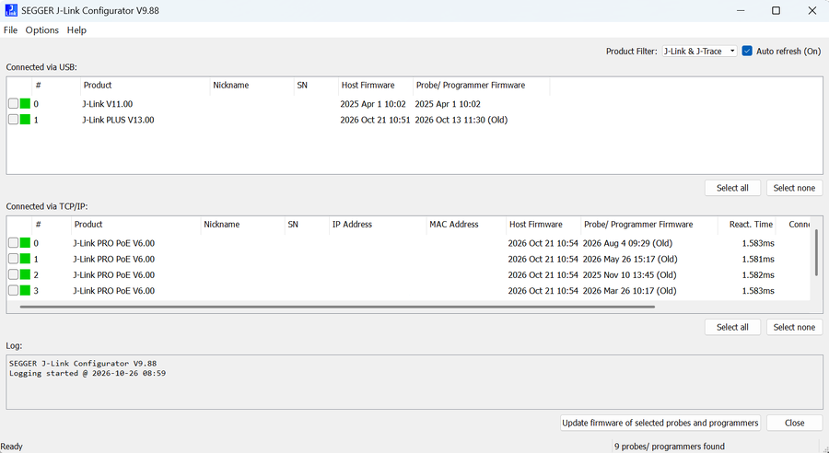Click 'Ready' in the status bar

[x=12, y=447]
